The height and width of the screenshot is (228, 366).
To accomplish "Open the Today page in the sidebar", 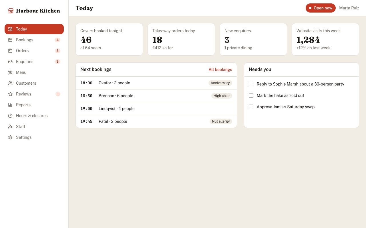I will 34,29.
